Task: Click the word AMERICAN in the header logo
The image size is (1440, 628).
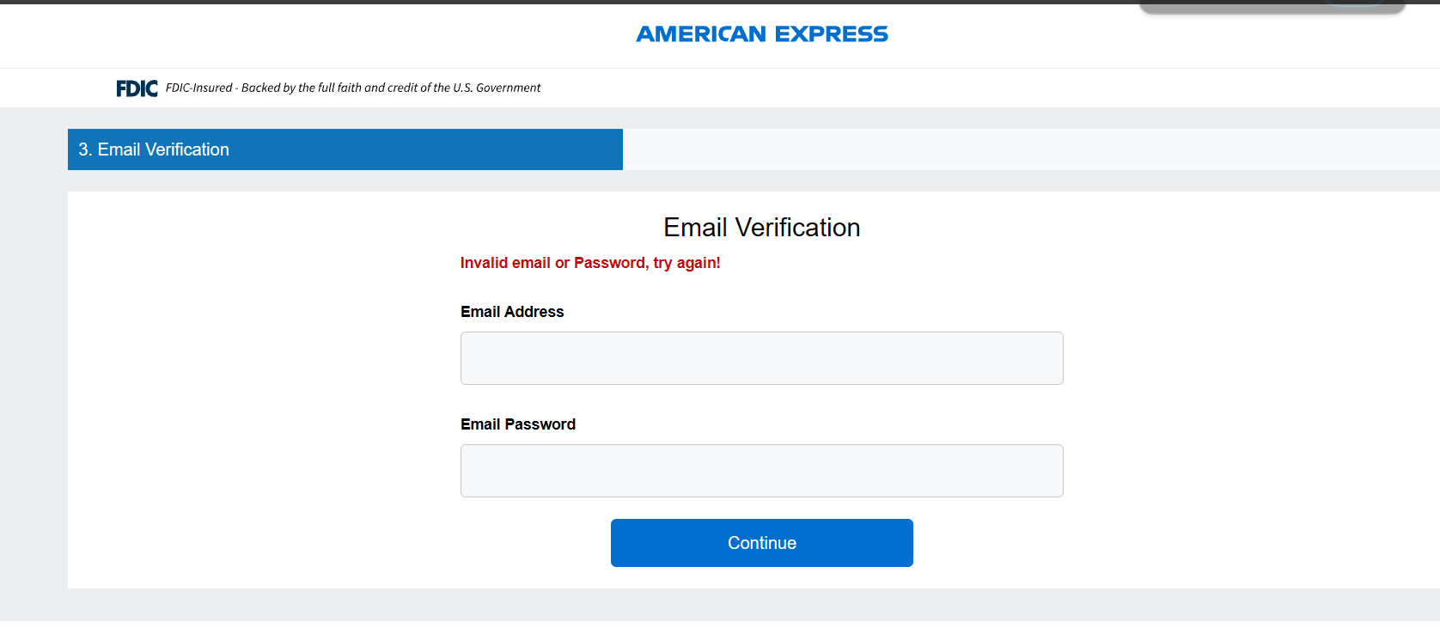Action: tap(700, 34)
